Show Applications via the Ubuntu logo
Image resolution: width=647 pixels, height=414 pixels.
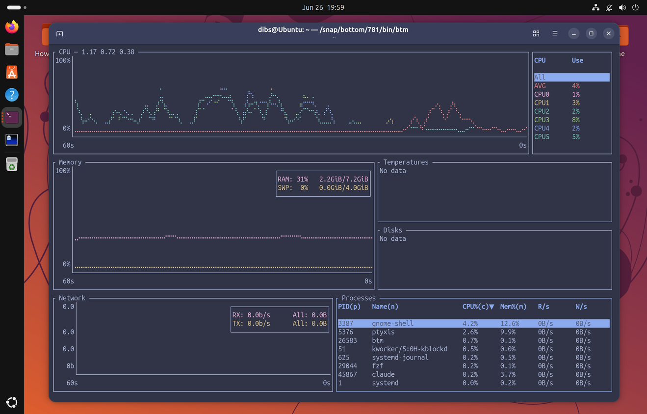[12, 402]
